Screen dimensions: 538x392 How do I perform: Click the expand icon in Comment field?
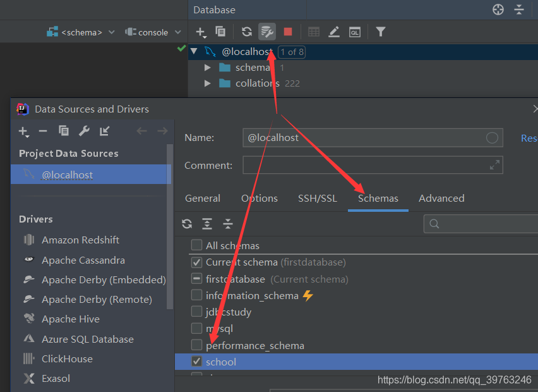pyautogui.click(x=494, y=164)
